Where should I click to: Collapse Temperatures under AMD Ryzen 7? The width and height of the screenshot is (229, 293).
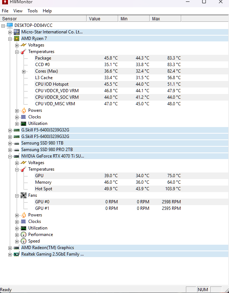17,52
